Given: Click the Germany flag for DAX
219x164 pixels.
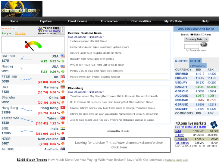Looking at the screenshot, I should tap(63, 87).
